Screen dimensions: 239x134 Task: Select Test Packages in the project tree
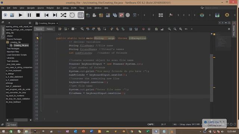pos(13,49)
